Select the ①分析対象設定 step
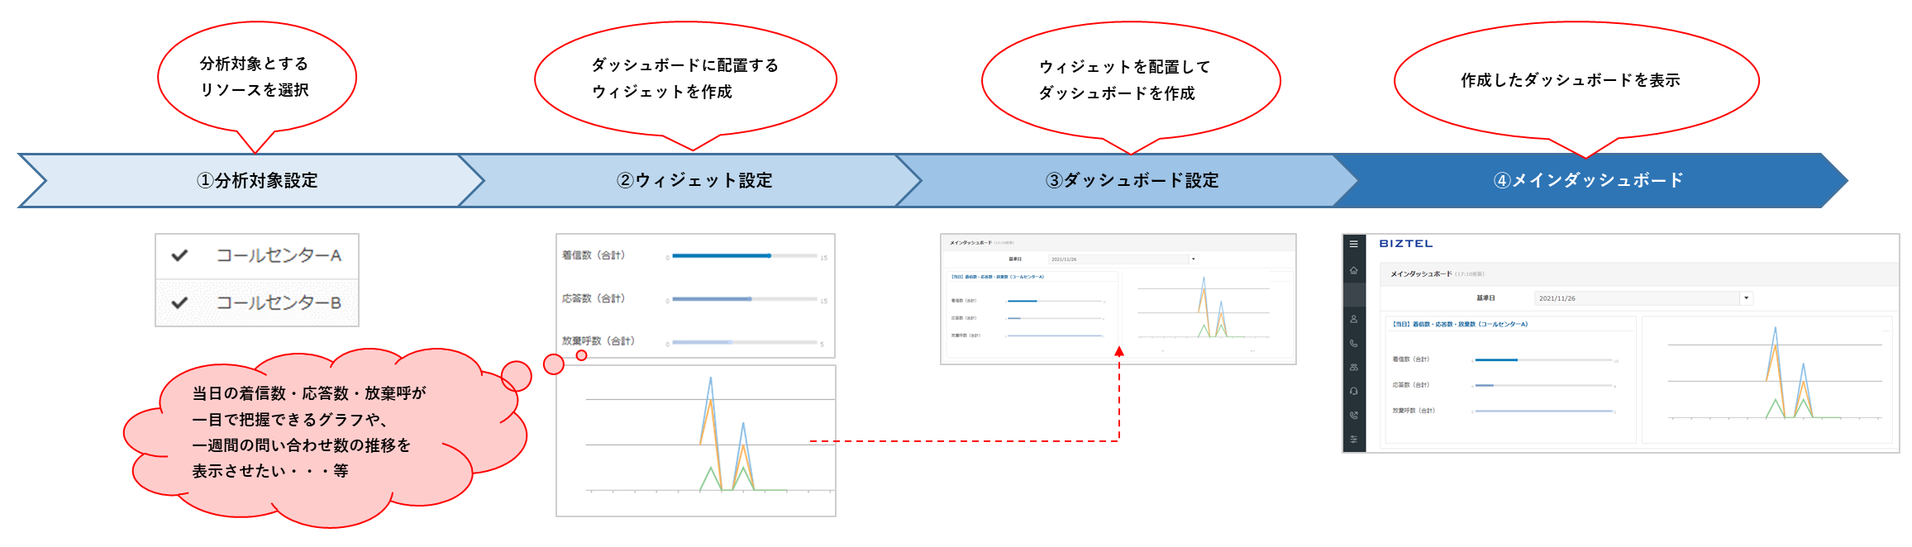Image resolution: width=1912 pixels, height=547 pixels. (x=257, y=180)
